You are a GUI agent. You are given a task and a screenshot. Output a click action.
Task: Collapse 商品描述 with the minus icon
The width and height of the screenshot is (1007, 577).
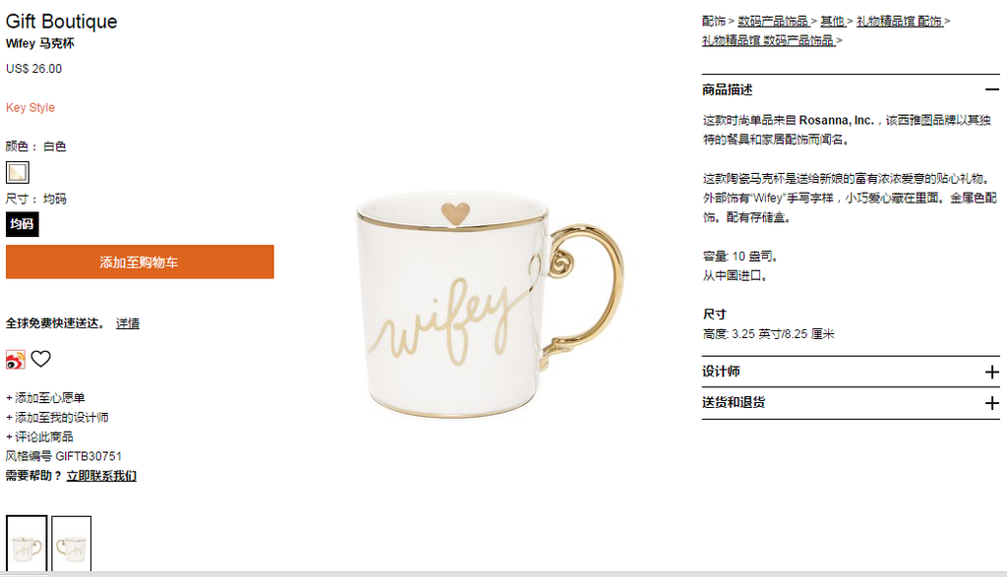click(991, 89)
